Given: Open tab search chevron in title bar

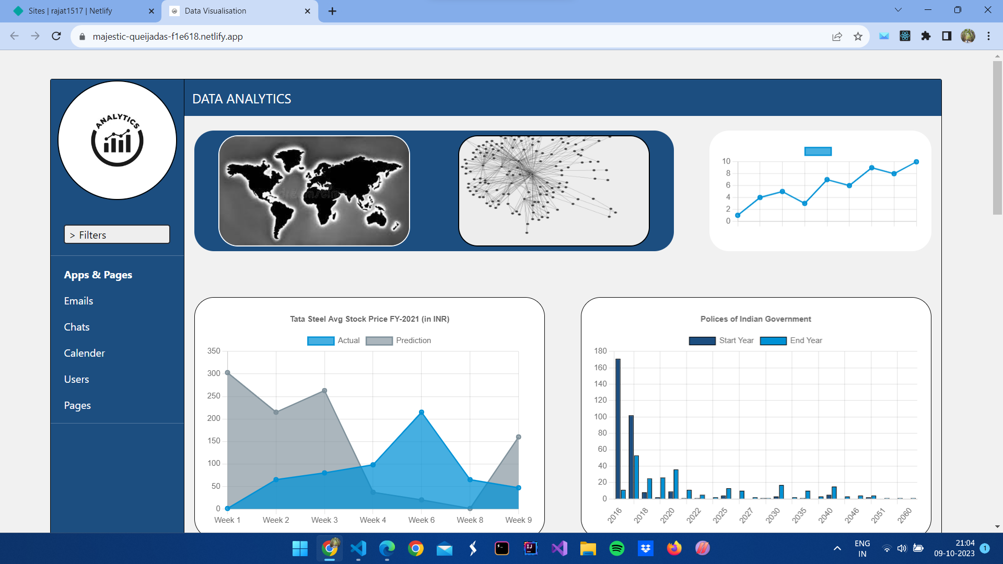Looking at the screenshot, I should point(898,10).
